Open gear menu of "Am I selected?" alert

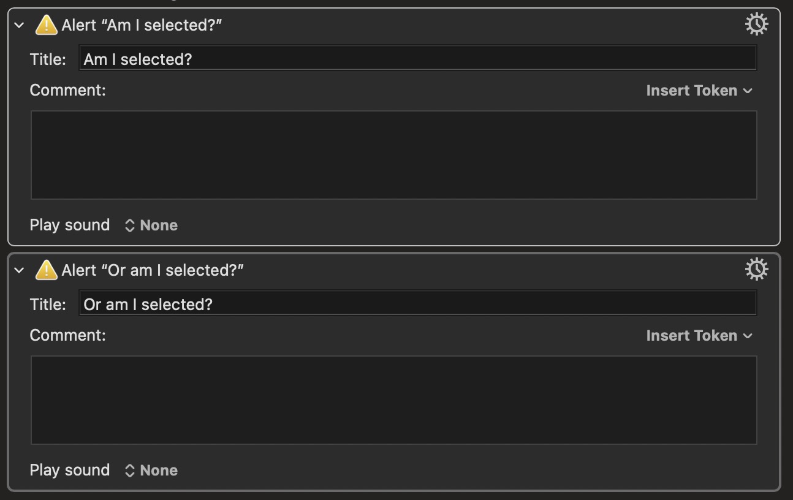coord(756,24)
